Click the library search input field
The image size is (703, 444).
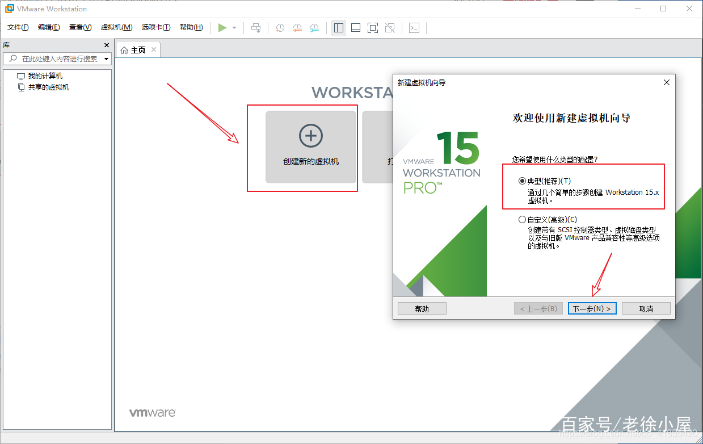[x=57, y=59]
